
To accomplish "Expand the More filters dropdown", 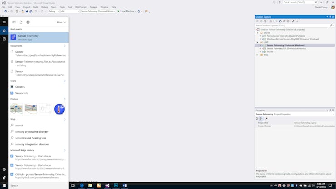I will [61, 22].
